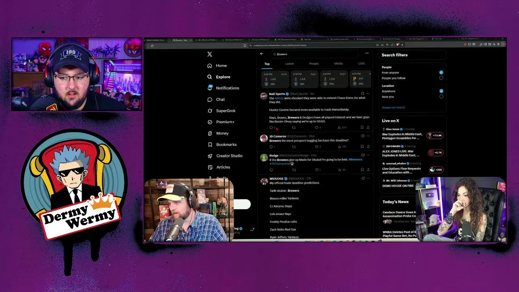Share the Nati Sports post
519x292 pixels.
point(368,128)
